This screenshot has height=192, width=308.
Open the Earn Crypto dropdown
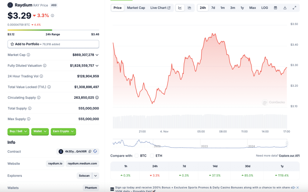point(63,131)
